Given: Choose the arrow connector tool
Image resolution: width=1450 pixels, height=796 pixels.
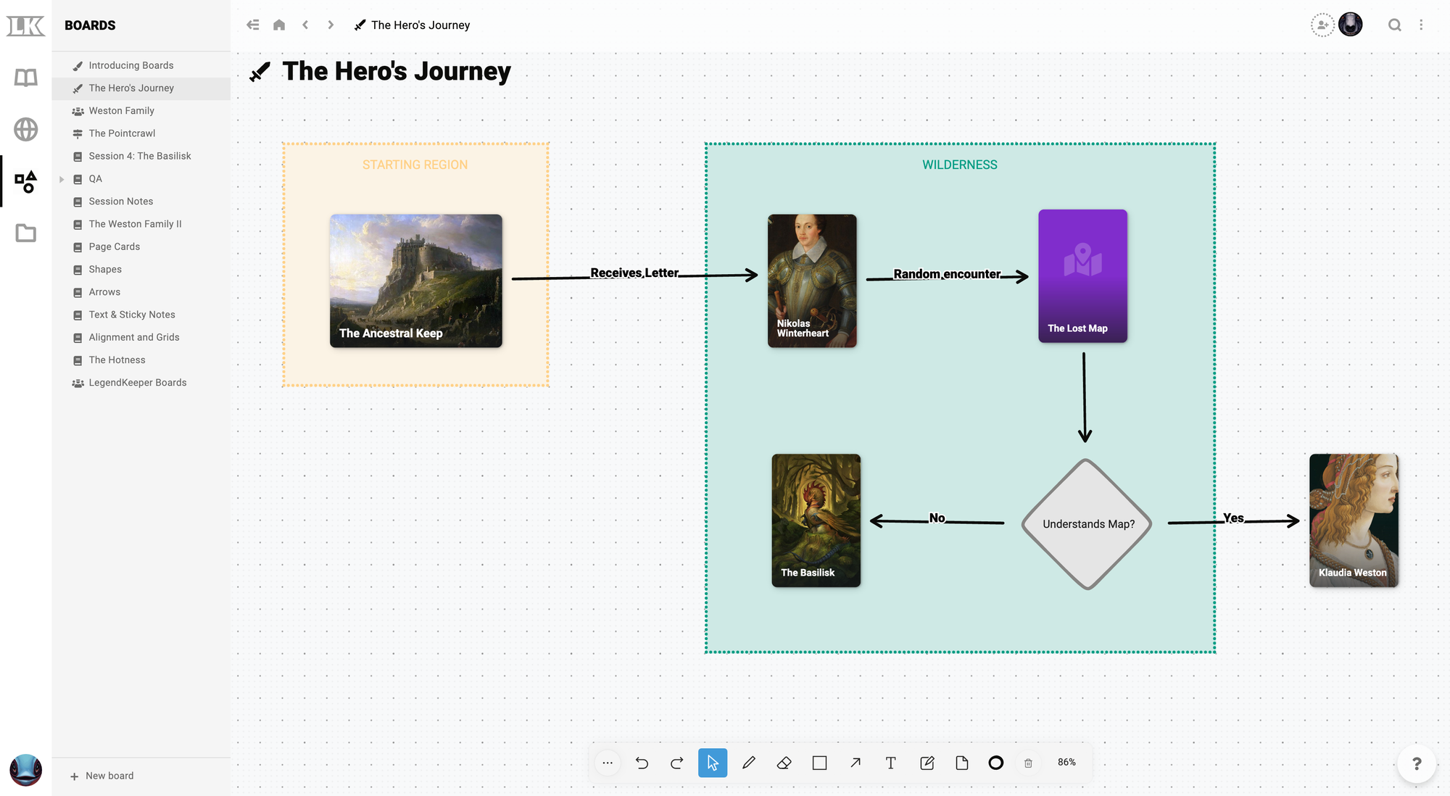Looking at the screenshot, I should click(x=855, y=763).
